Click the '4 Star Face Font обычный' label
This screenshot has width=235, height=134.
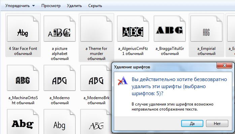23,51
